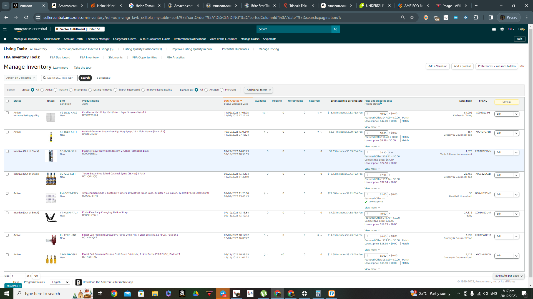Screen dimensions: 533x299
Task: Open the messages envelope icon
Action: (x=494, y=29)
